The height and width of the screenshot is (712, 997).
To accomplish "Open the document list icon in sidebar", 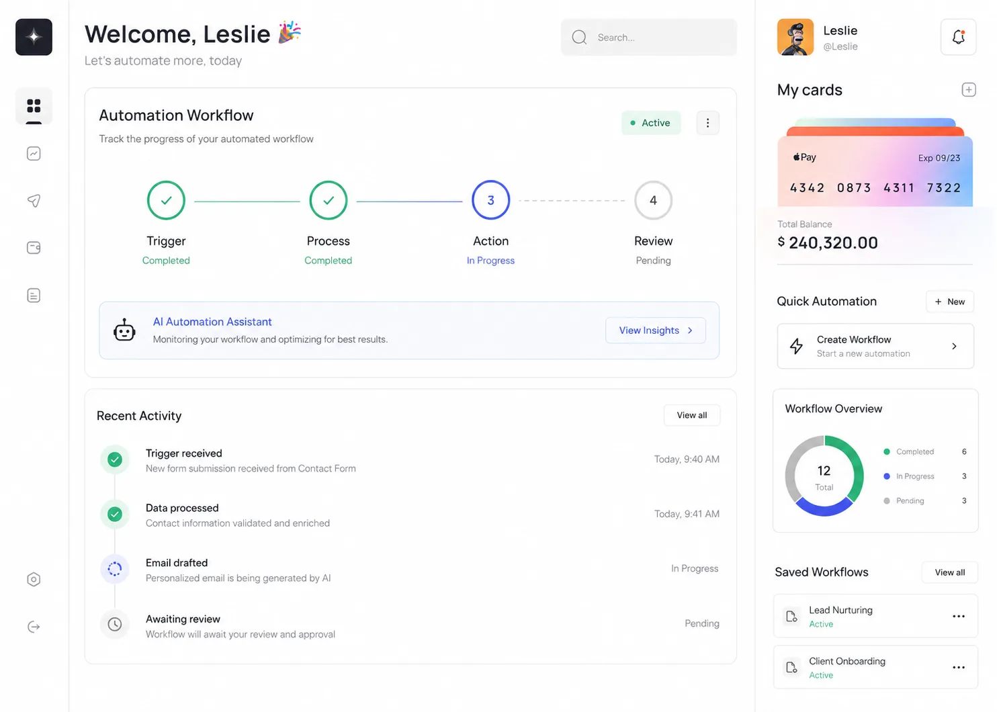I will coord(34,296).
